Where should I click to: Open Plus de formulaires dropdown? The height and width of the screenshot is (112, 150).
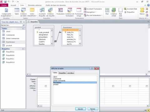(93, 15)
